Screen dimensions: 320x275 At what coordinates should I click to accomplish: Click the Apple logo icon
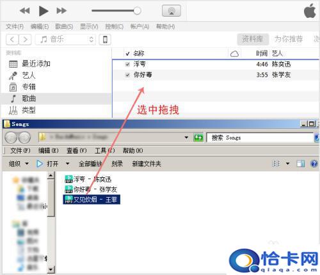coord(310,11)
